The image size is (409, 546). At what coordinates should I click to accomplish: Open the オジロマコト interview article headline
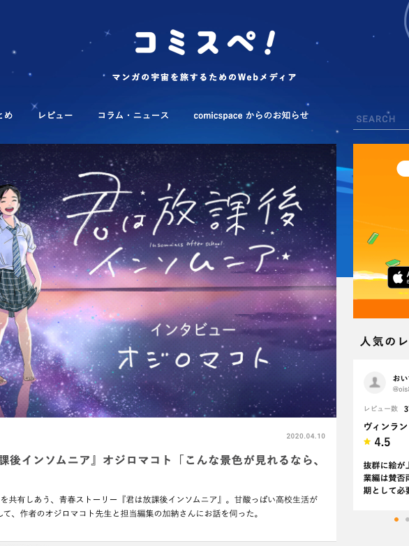pos(160,460)
